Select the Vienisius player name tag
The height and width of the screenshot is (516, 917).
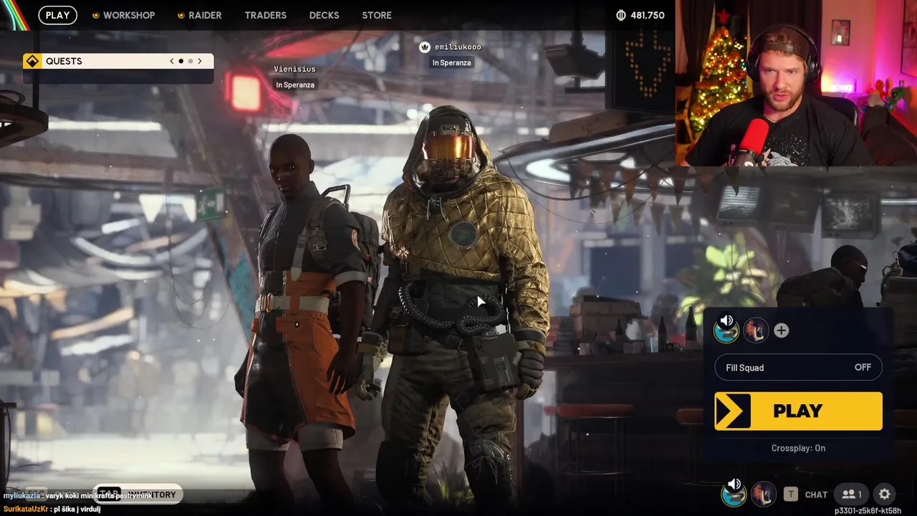[x=294, y=69]
